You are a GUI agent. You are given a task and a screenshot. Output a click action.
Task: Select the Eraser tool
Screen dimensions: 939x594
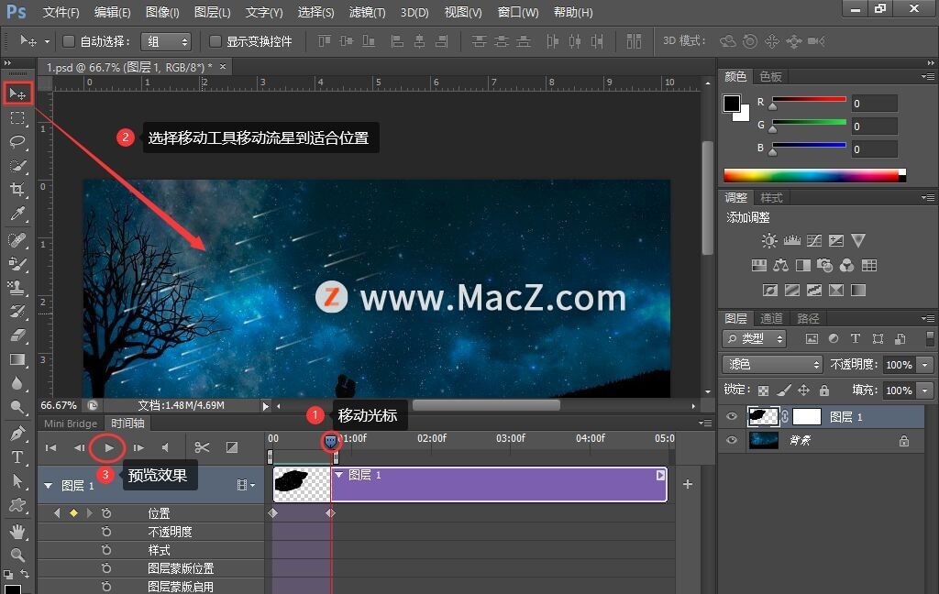(17, 335)
